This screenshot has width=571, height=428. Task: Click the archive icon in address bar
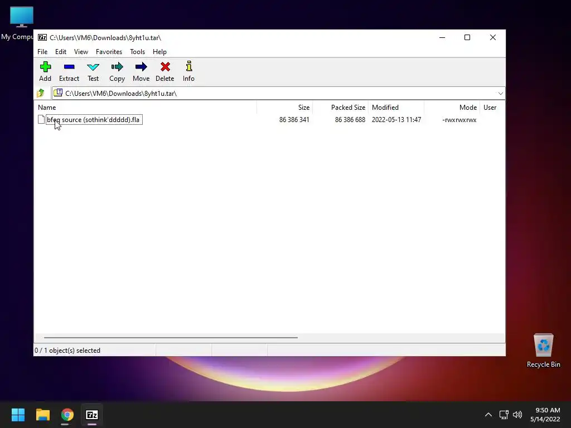[58, 93]
